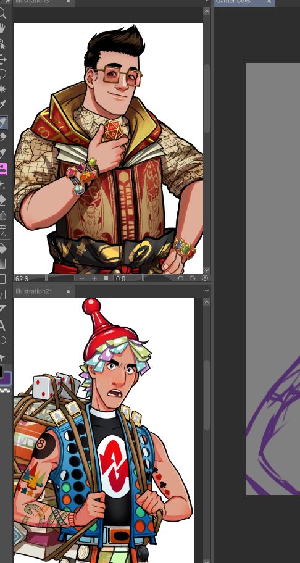Viewport: 300px width, 563px height.
Task: Select the Gradient tool
Action: point(3,264)
